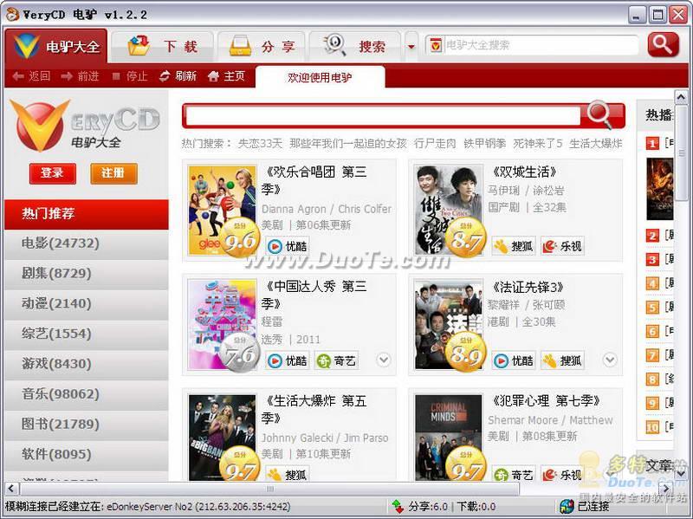Open 《生活大爆炸 第五季》 title link
This screenshot has height=519, width=693.
[x=314, y=409]
